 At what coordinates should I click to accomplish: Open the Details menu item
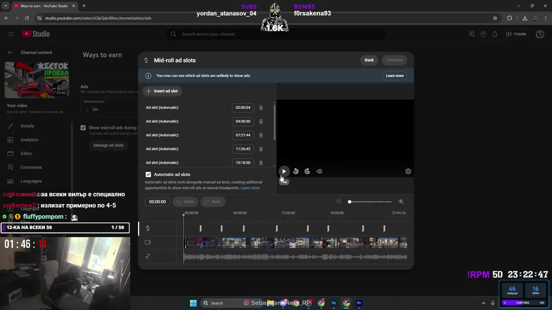click(x=27, y=126)
